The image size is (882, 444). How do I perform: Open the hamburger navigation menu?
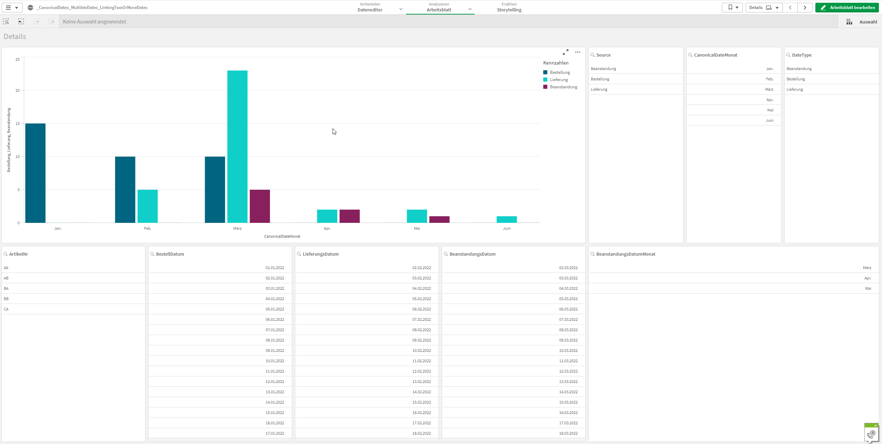tap(12, 8)
